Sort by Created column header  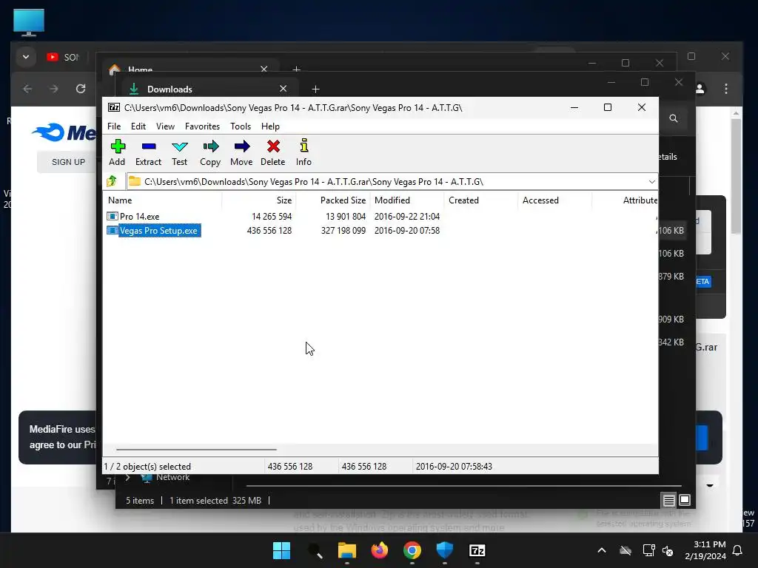click(481, 200)
